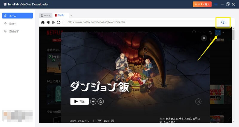Open Netflix notifications bell

click(x=210, y=32)
